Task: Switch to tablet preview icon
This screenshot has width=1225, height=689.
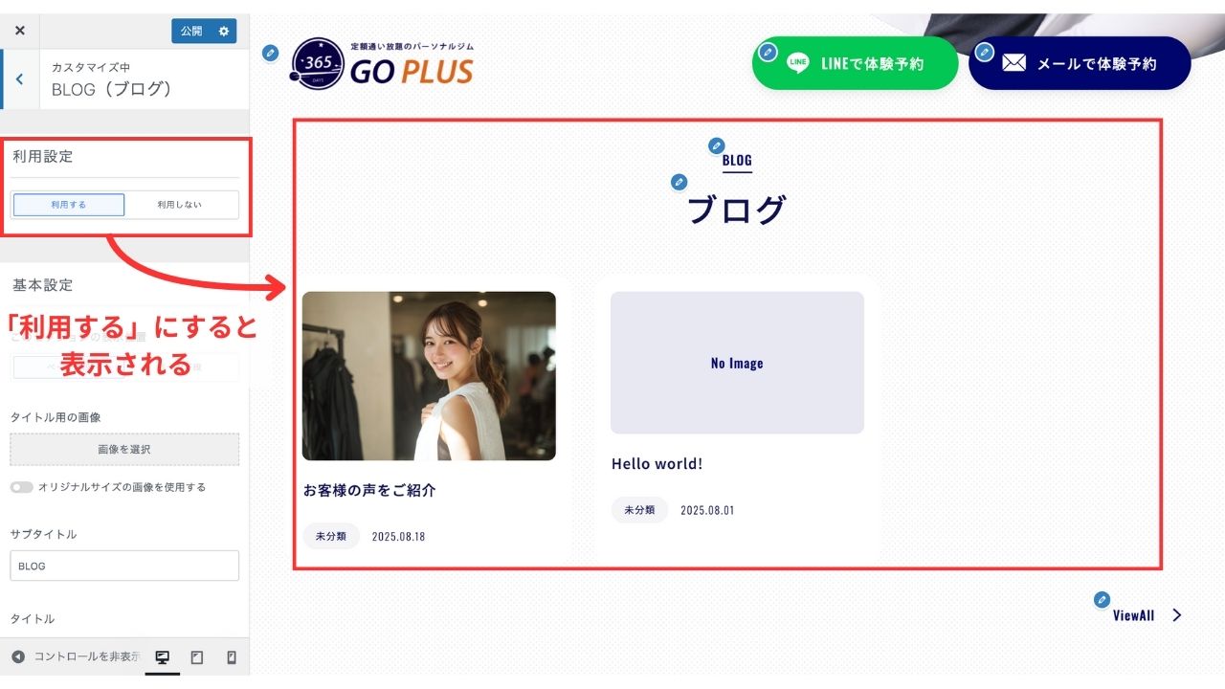Action: [197, 657]
